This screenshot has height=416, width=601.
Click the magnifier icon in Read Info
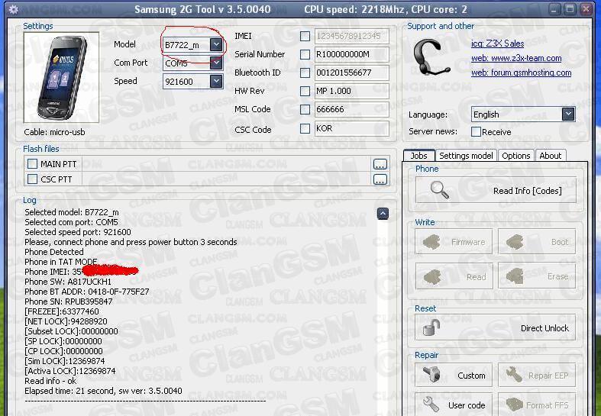click(439, 190)
